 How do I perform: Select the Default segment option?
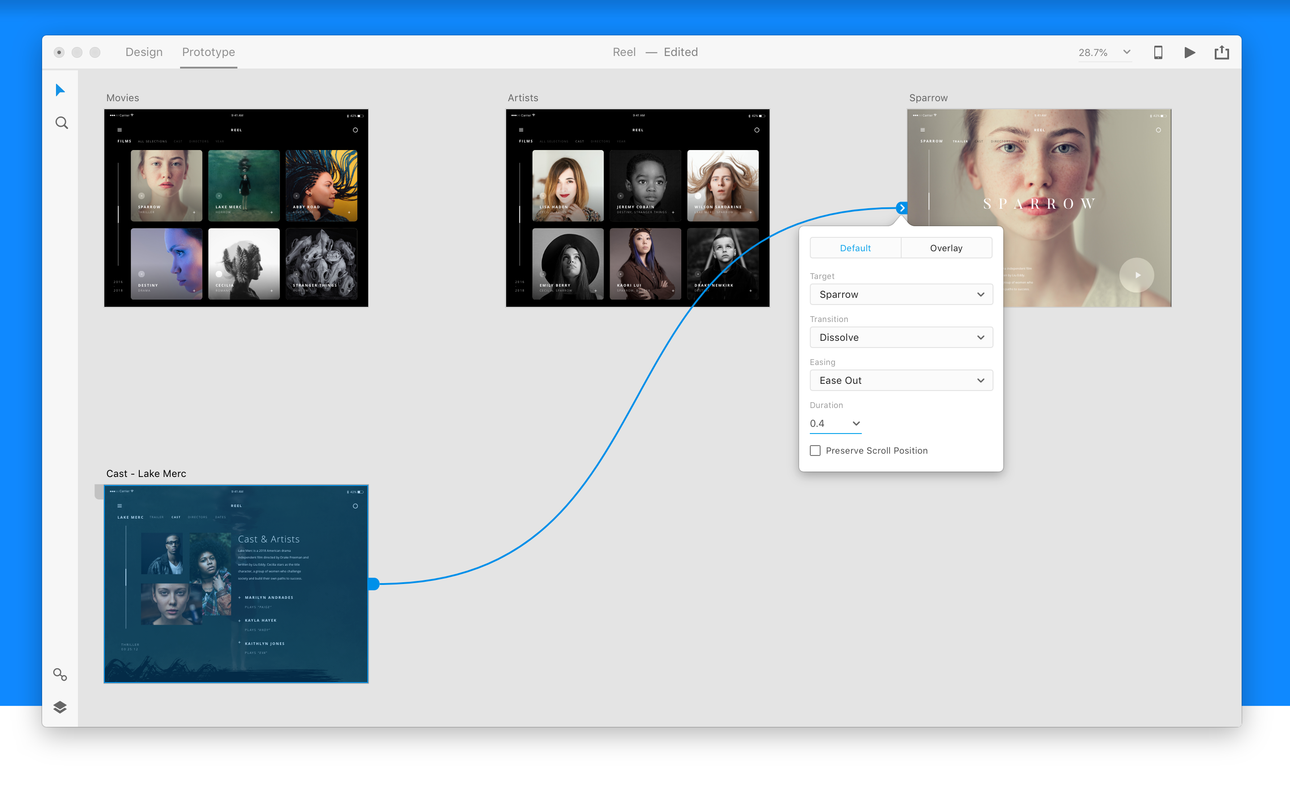(x=855, y=248)
